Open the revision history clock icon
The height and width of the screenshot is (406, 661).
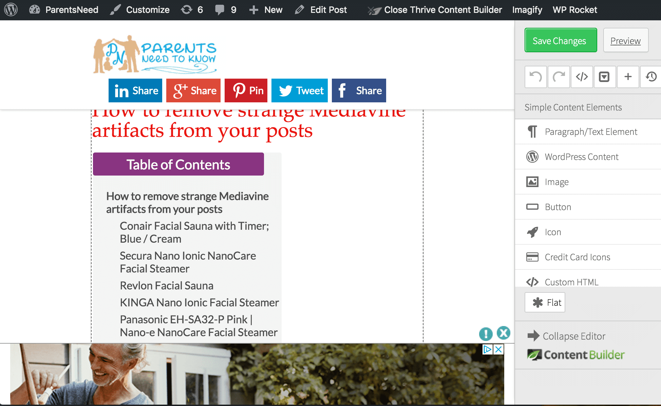click(651, 77)
